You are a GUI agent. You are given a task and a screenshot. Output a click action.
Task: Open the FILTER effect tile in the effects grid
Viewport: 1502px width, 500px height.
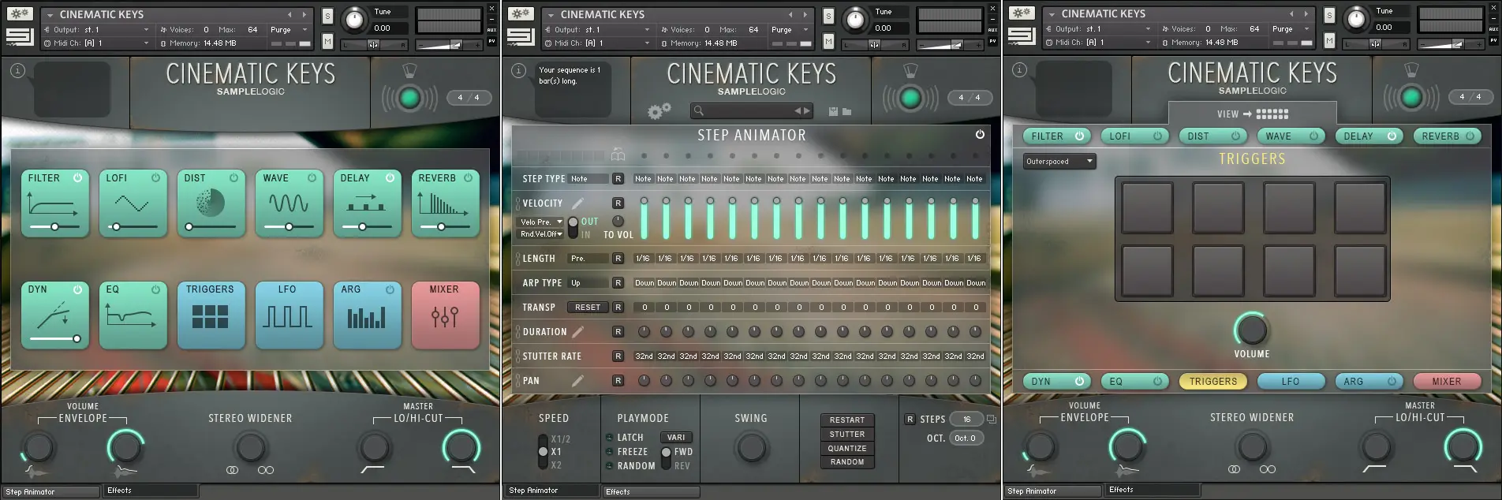point(54,203)
